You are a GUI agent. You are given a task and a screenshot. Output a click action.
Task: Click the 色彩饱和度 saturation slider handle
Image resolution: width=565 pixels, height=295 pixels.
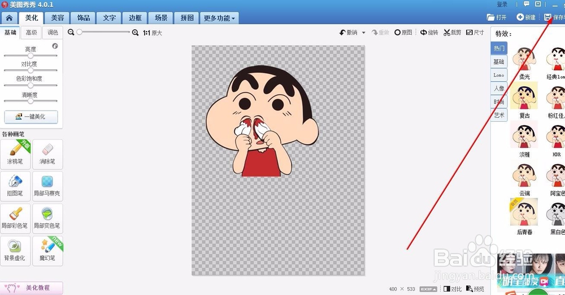[31, 85]
